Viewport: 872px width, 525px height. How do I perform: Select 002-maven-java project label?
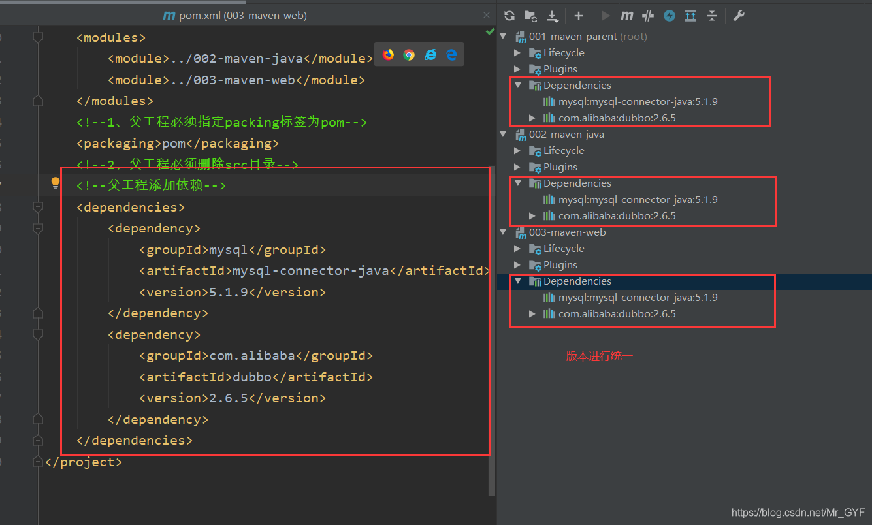pos(566,134)
